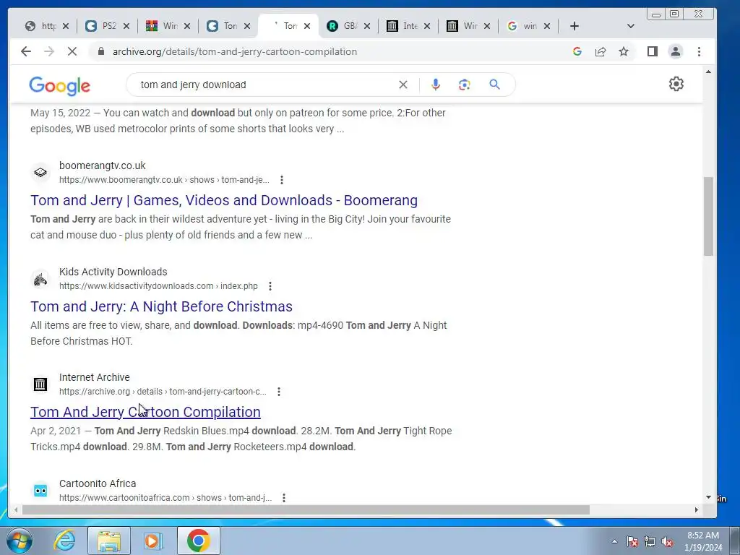This screenshot has height=555, width=740.
Task: Click the scroll right arrow at bottom
Action: 696,509
